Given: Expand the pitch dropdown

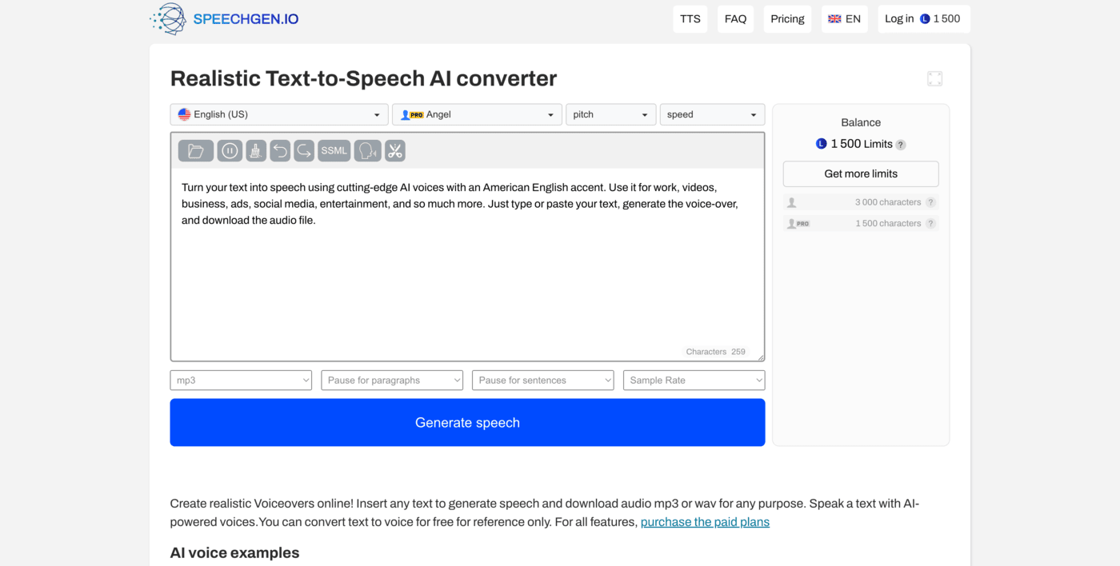Looking at the screenshot, I should 611,114.
